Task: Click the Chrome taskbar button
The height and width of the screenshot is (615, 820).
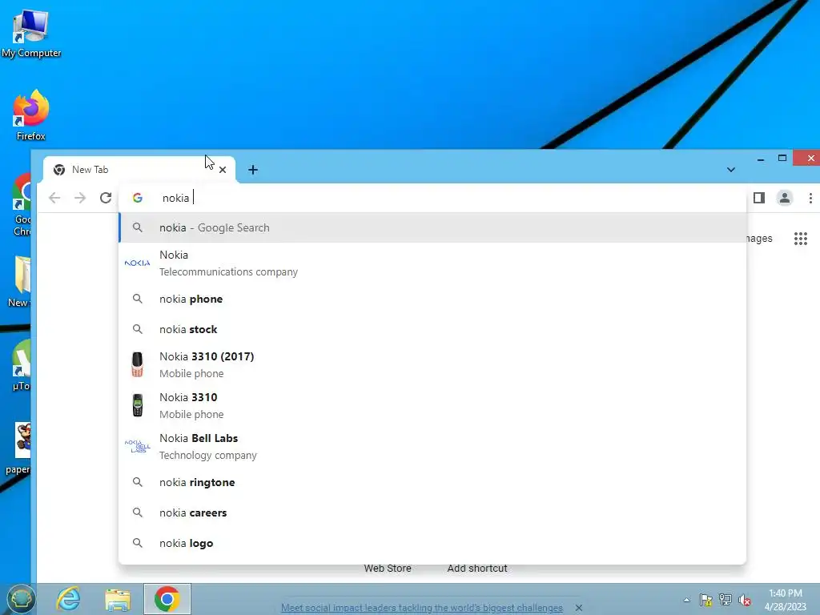Action: tap(167, 599)
